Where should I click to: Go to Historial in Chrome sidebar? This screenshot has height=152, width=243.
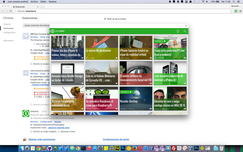coord(7,24)
